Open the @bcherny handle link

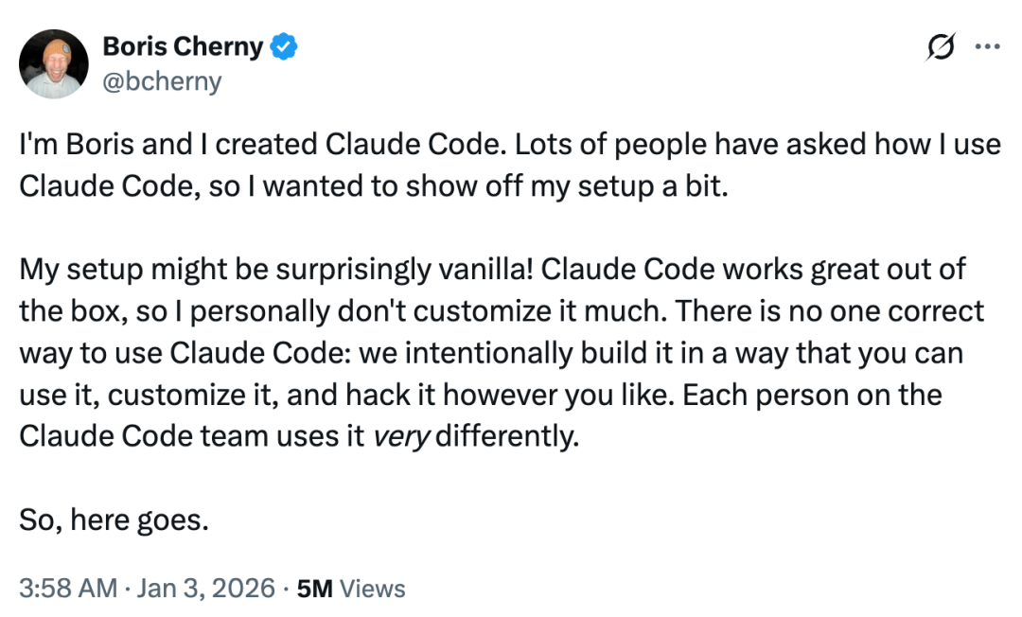tap(163, 81)
